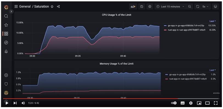Click the blue go-app swatch in Memory legend
Image resolution: width=223 pixels, height=109 pixels.
(166, 74)
